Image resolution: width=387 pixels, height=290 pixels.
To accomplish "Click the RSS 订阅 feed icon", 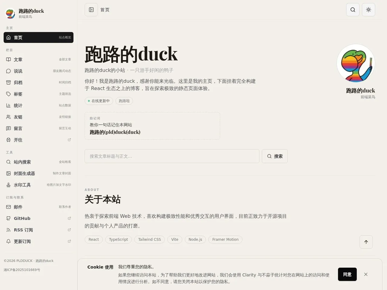I will 8,230.
